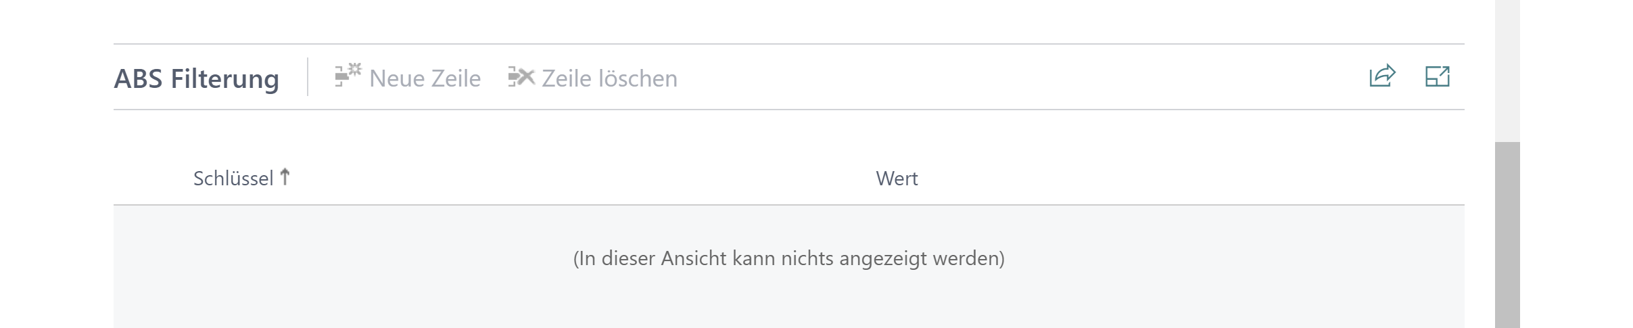Click blank header cell left of Schlüssel
This screenshot has width=1633, height=328.
(x=152, y=179)
